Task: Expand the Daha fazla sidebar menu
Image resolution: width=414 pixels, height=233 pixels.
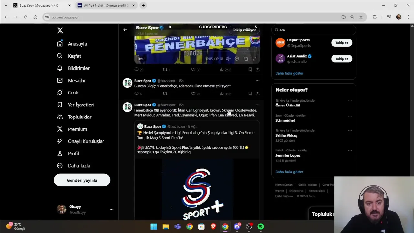Action: pyautogui.click(x=73, y=166)
